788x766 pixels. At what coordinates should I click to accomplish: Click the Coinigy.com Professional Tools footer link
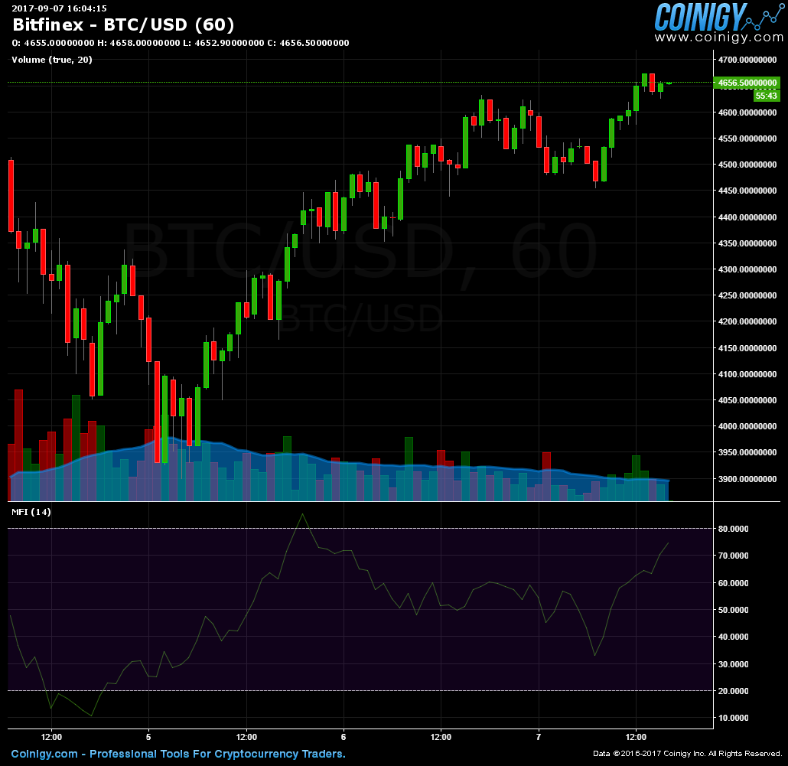[176, 755]
